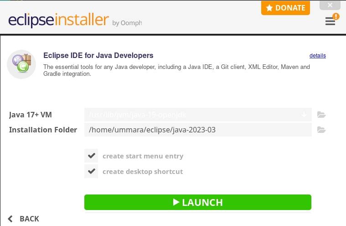346x226 pixels.
Task: Click the eclipse installer logo
Action: coord(58,20)
